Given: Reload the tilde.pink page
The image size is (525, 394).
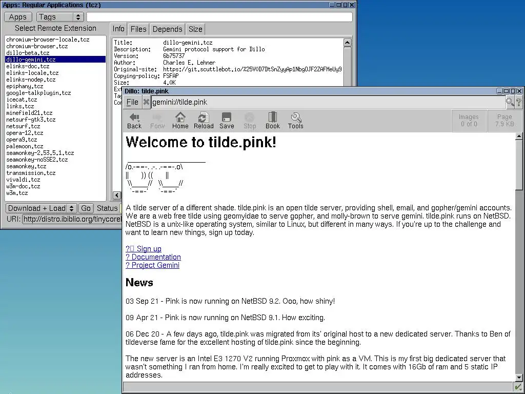Looking at the screenshot, I should coord(203,121).
